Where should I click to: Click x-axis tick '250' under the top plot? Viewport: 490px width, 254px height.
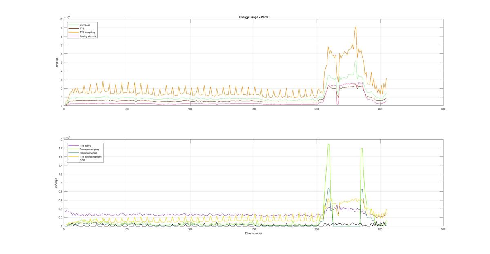(380, 109)
